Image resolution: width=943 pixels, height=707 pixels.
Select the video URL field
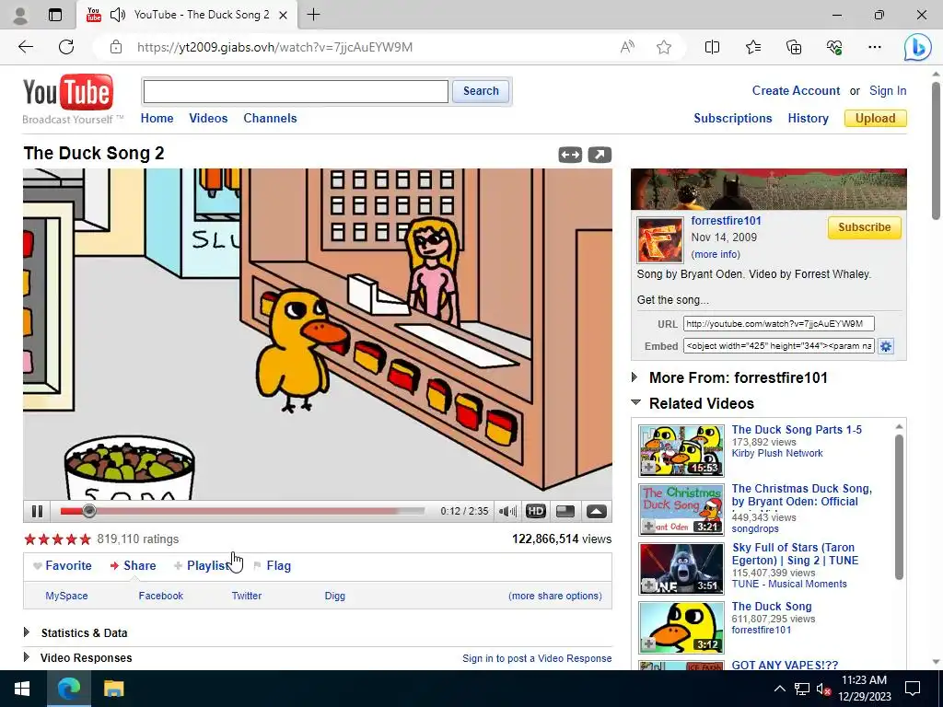pyautogui.click(x=778, y=323)
